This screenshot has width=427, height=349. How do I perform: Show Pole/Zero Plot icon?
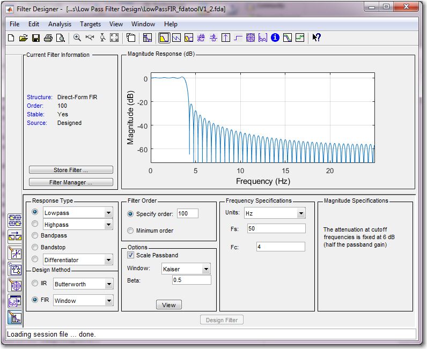pos(251,38)
